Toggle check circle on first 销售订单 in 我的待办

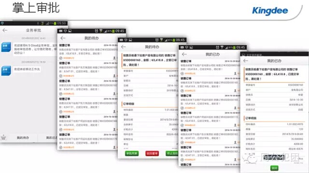pos(61,58)
